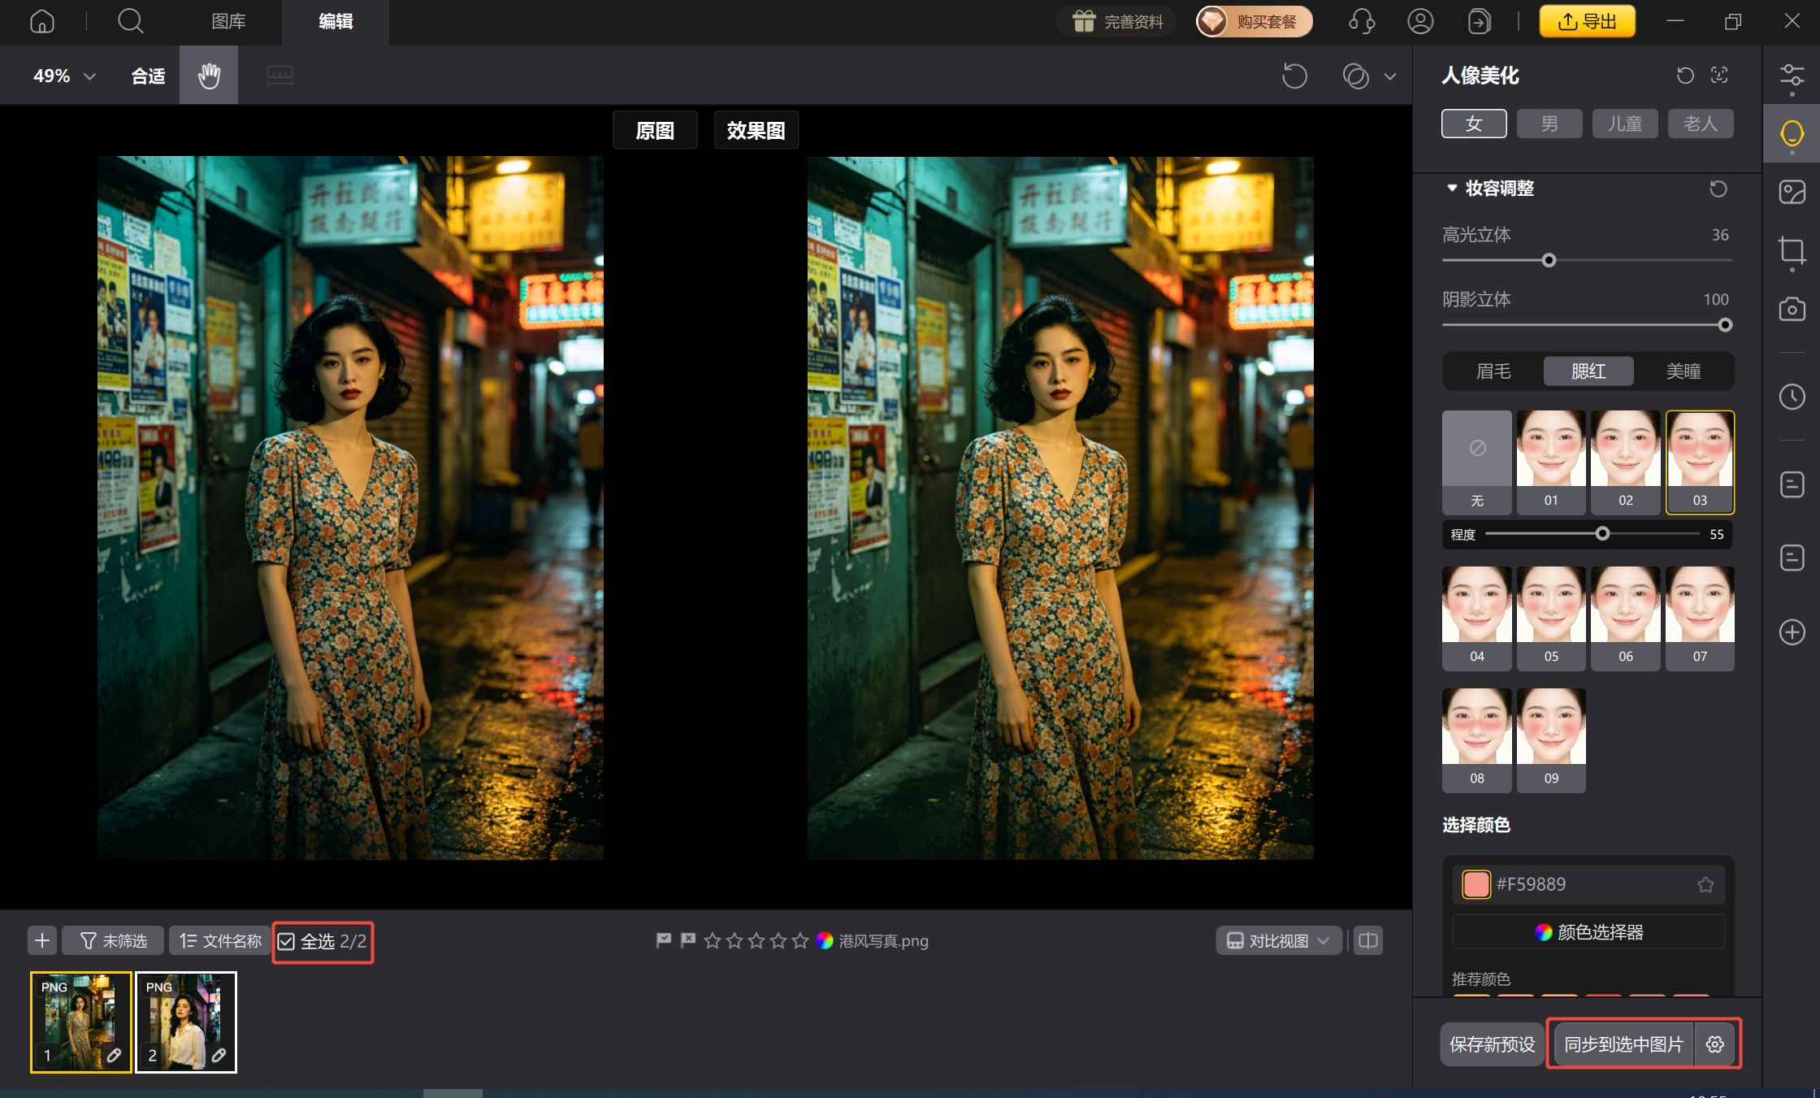The image size is (1820, 1098).
Task: Click the home icon in top bar
Action: click(x=41, y=21)
